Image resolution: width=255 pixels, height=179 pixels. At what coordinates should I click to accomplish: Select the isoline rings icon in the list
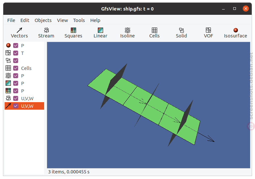[x=8, y=76]
